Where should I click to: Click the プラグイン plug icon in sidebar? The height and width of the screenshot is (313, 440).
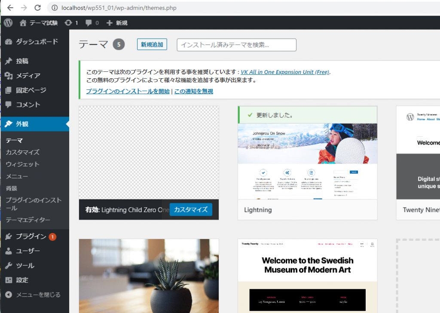[9, 236]
